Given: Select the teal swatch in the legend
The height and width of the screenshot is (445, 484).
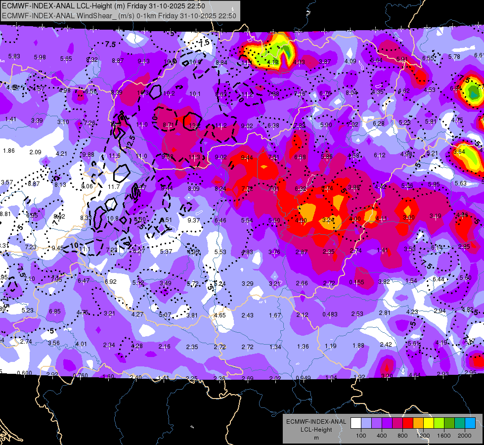Looking at the screenshot, I should [x=460, y=423].
